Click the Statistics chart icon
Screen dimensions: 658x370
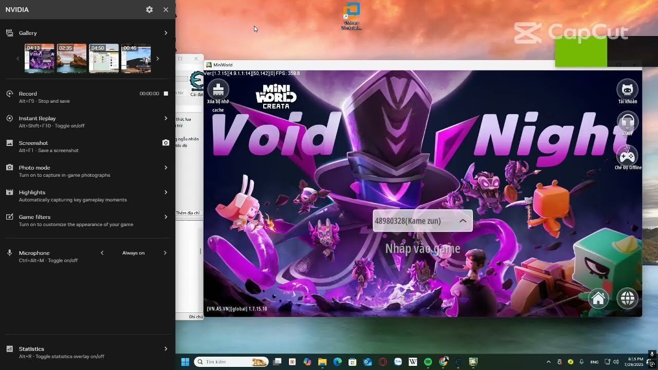(9, 349)
